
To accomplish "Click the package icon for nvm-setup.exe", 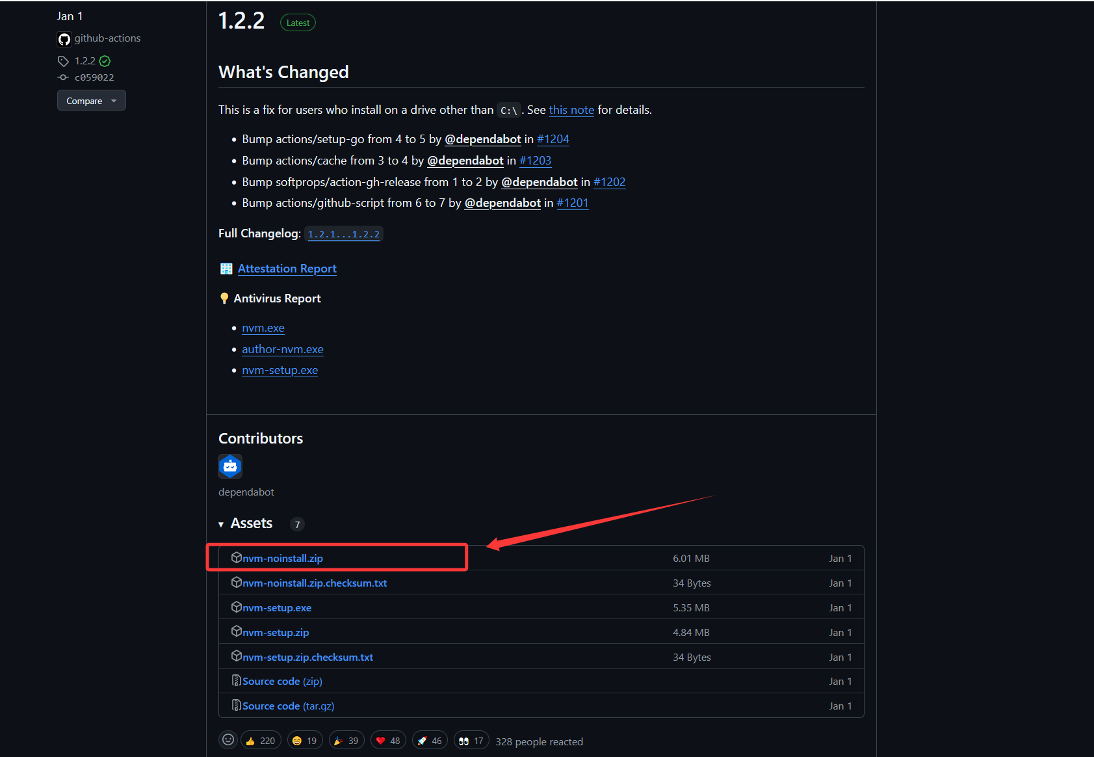I will pos(237,607).
